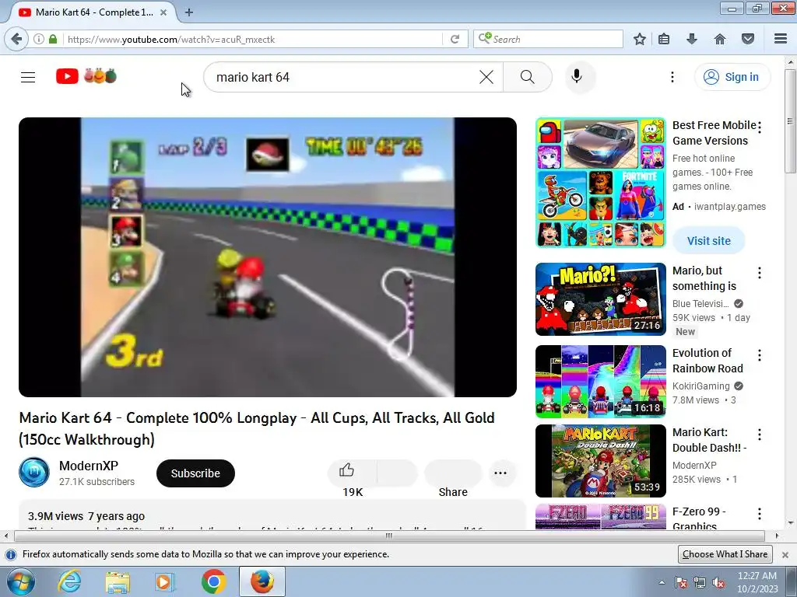The width and height of the screenshot is (797, 597).
Task: Clear the YouTube search box text
Action: (486, 77)
